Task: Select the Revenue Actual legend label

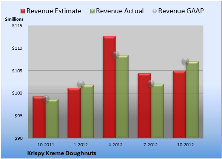Action: [120, 11]
